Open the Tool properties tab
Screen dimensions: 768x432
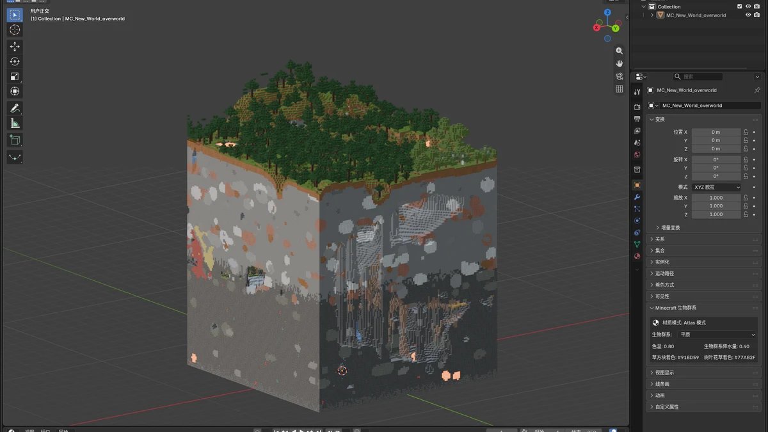637,93
